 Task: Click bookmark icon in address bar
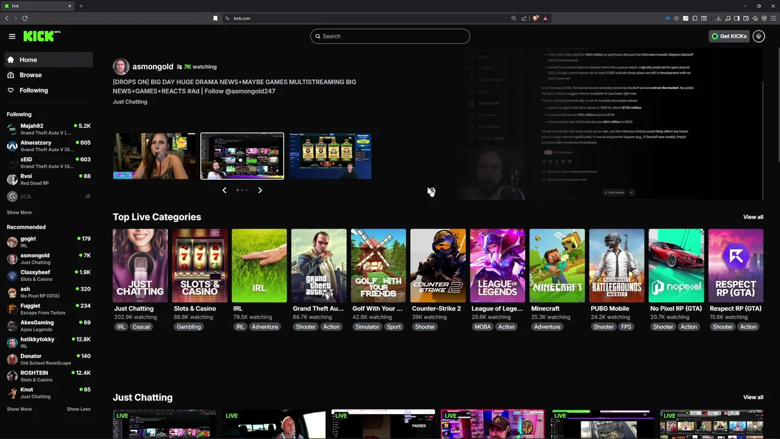point(215,18)
